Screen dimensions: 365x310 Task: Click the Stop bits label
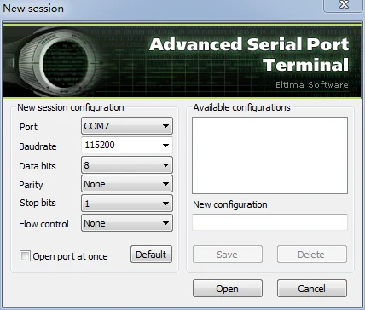point(38,203)
